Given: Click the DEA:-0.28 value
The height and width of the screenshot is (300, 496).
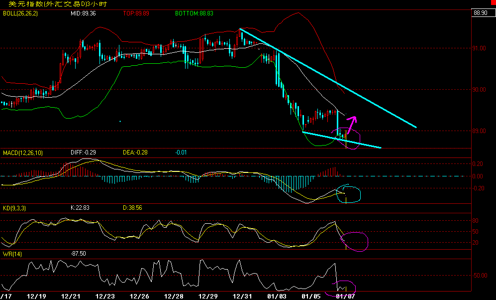Looking at the screenshot, I should 135,152.
